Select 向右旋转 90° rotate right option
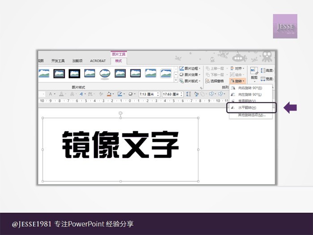Screen dimensions: 313x235 (x=251, y=88)
